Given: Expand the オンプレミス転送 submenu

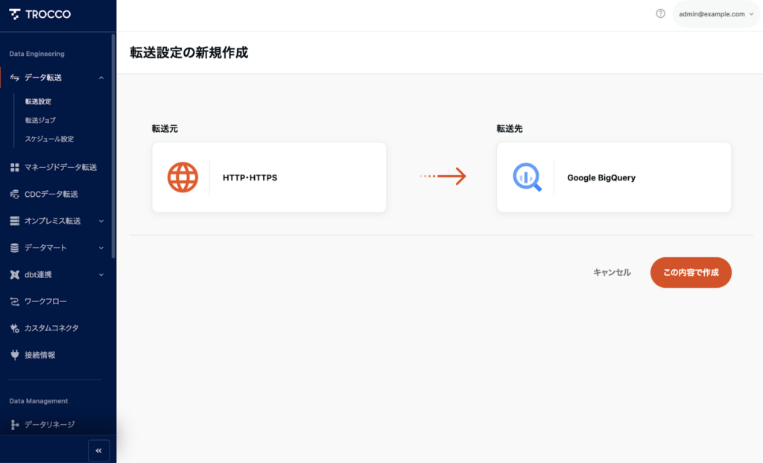Looking at the screenshot, I should [x=101, y=221].
